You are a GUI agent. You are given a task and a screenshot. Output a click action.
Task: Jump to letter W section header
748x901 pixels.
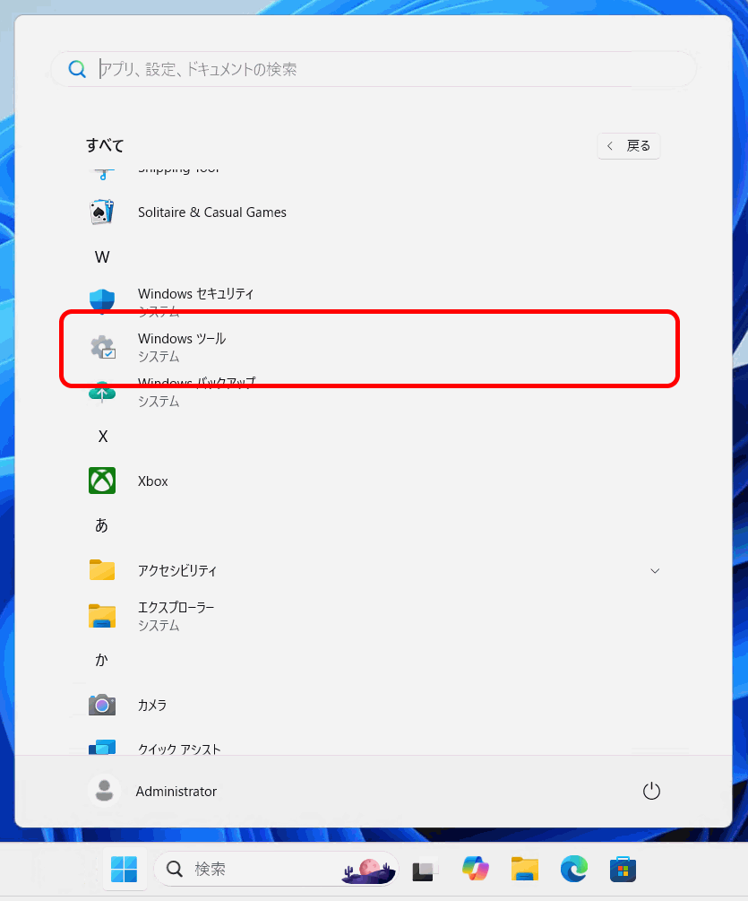[102, 257]
